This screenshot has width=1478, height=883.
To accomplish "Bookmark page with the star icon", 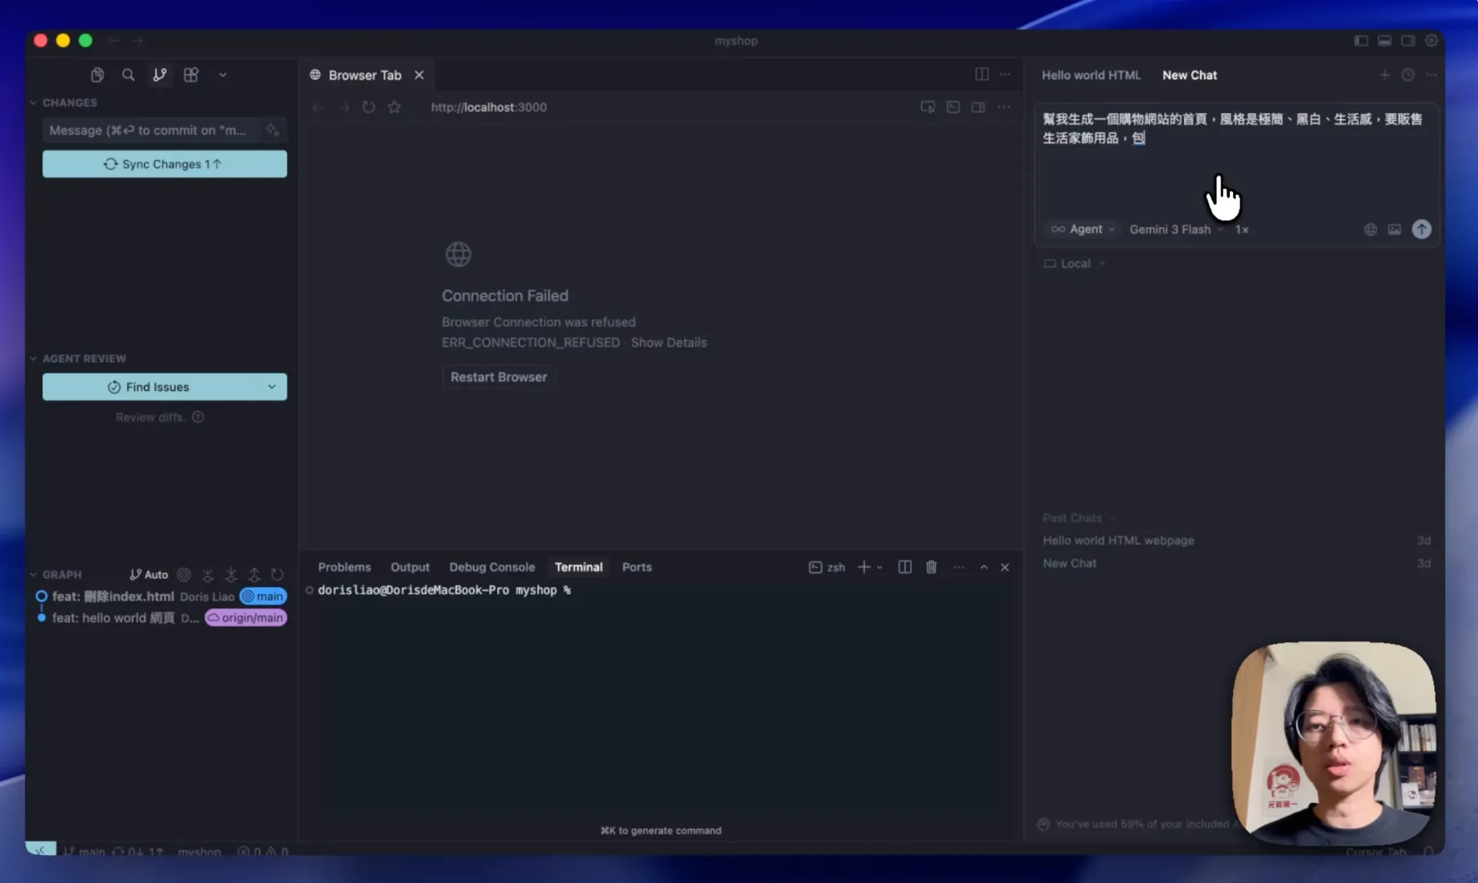I will pyautogui.click(x=394, y=107).
